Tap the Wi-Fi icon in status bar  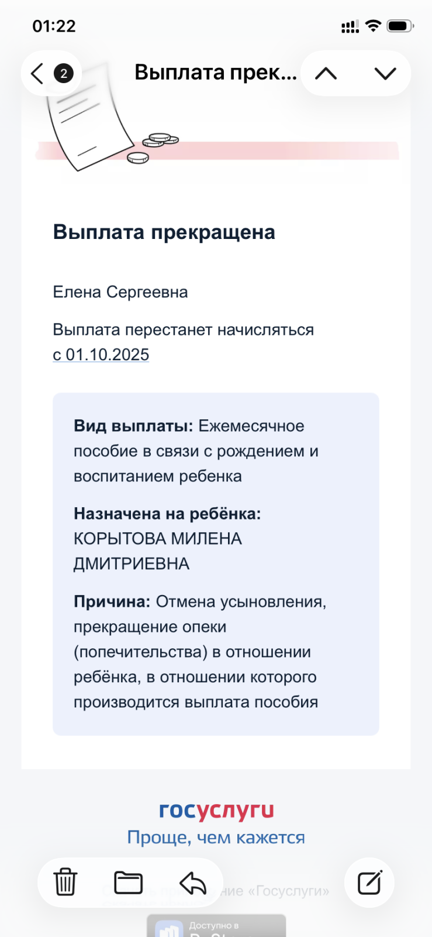pos(373,26)
